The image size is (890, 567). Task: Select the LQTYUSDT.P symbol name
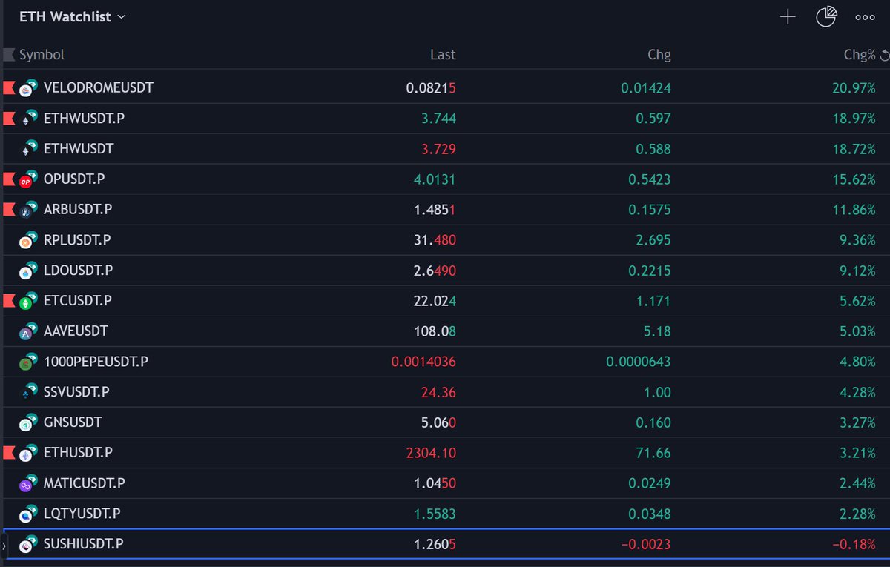82,513
